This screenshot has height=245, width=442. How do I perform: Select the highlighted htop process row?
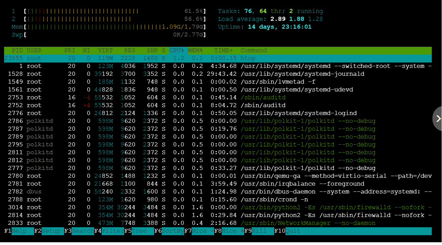pyautogui.click(x=218, y=58)
